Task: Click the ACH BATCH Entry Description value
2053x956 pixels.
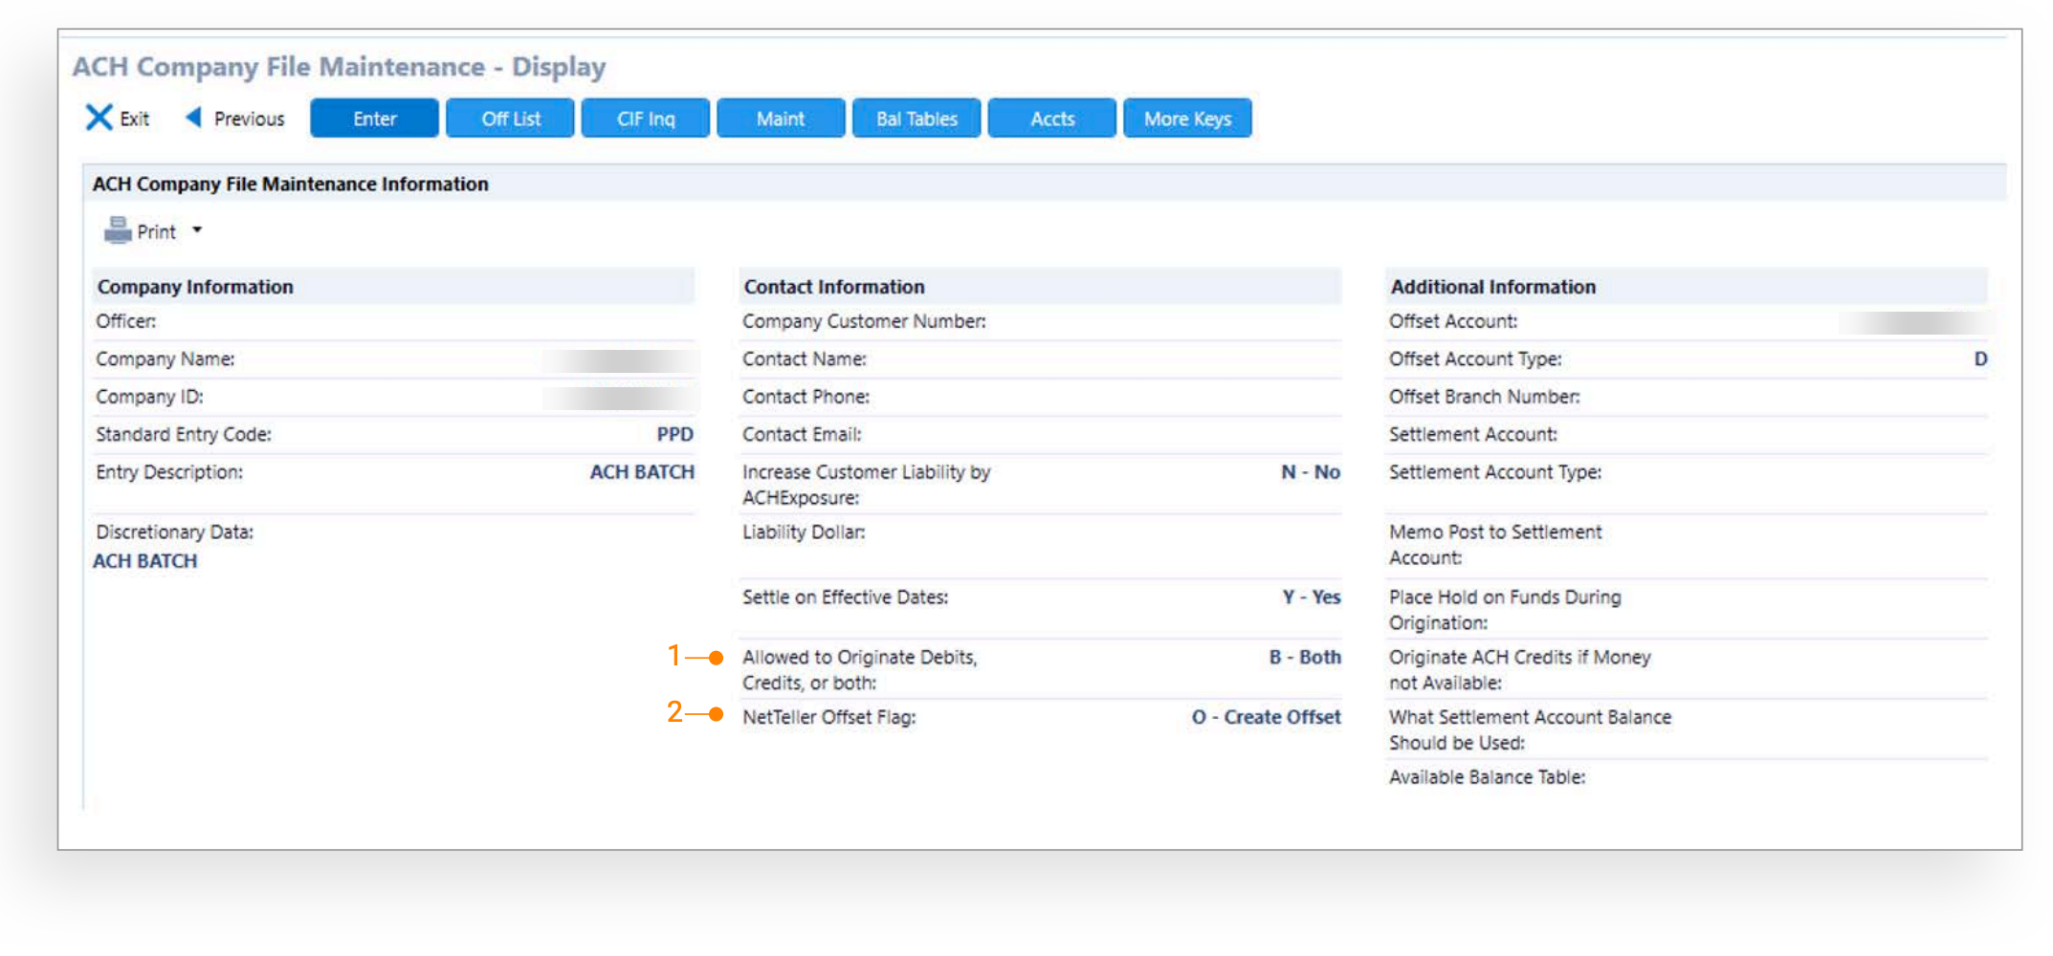Action: click(x=642, y=472)
